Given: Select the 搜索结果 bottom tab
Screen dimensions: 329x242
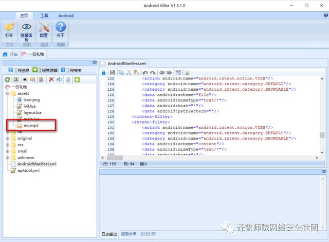Looking at the screenshot, I should [129, 234].
